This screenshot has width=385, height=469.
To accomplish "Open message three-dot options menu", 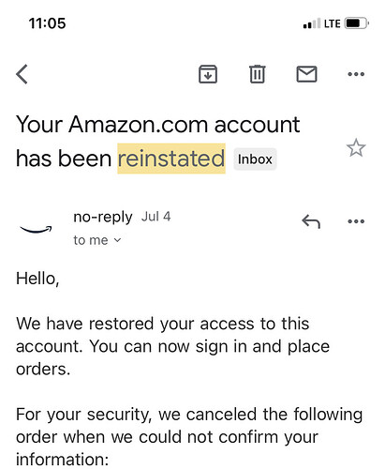I will [x=356, y=221].
